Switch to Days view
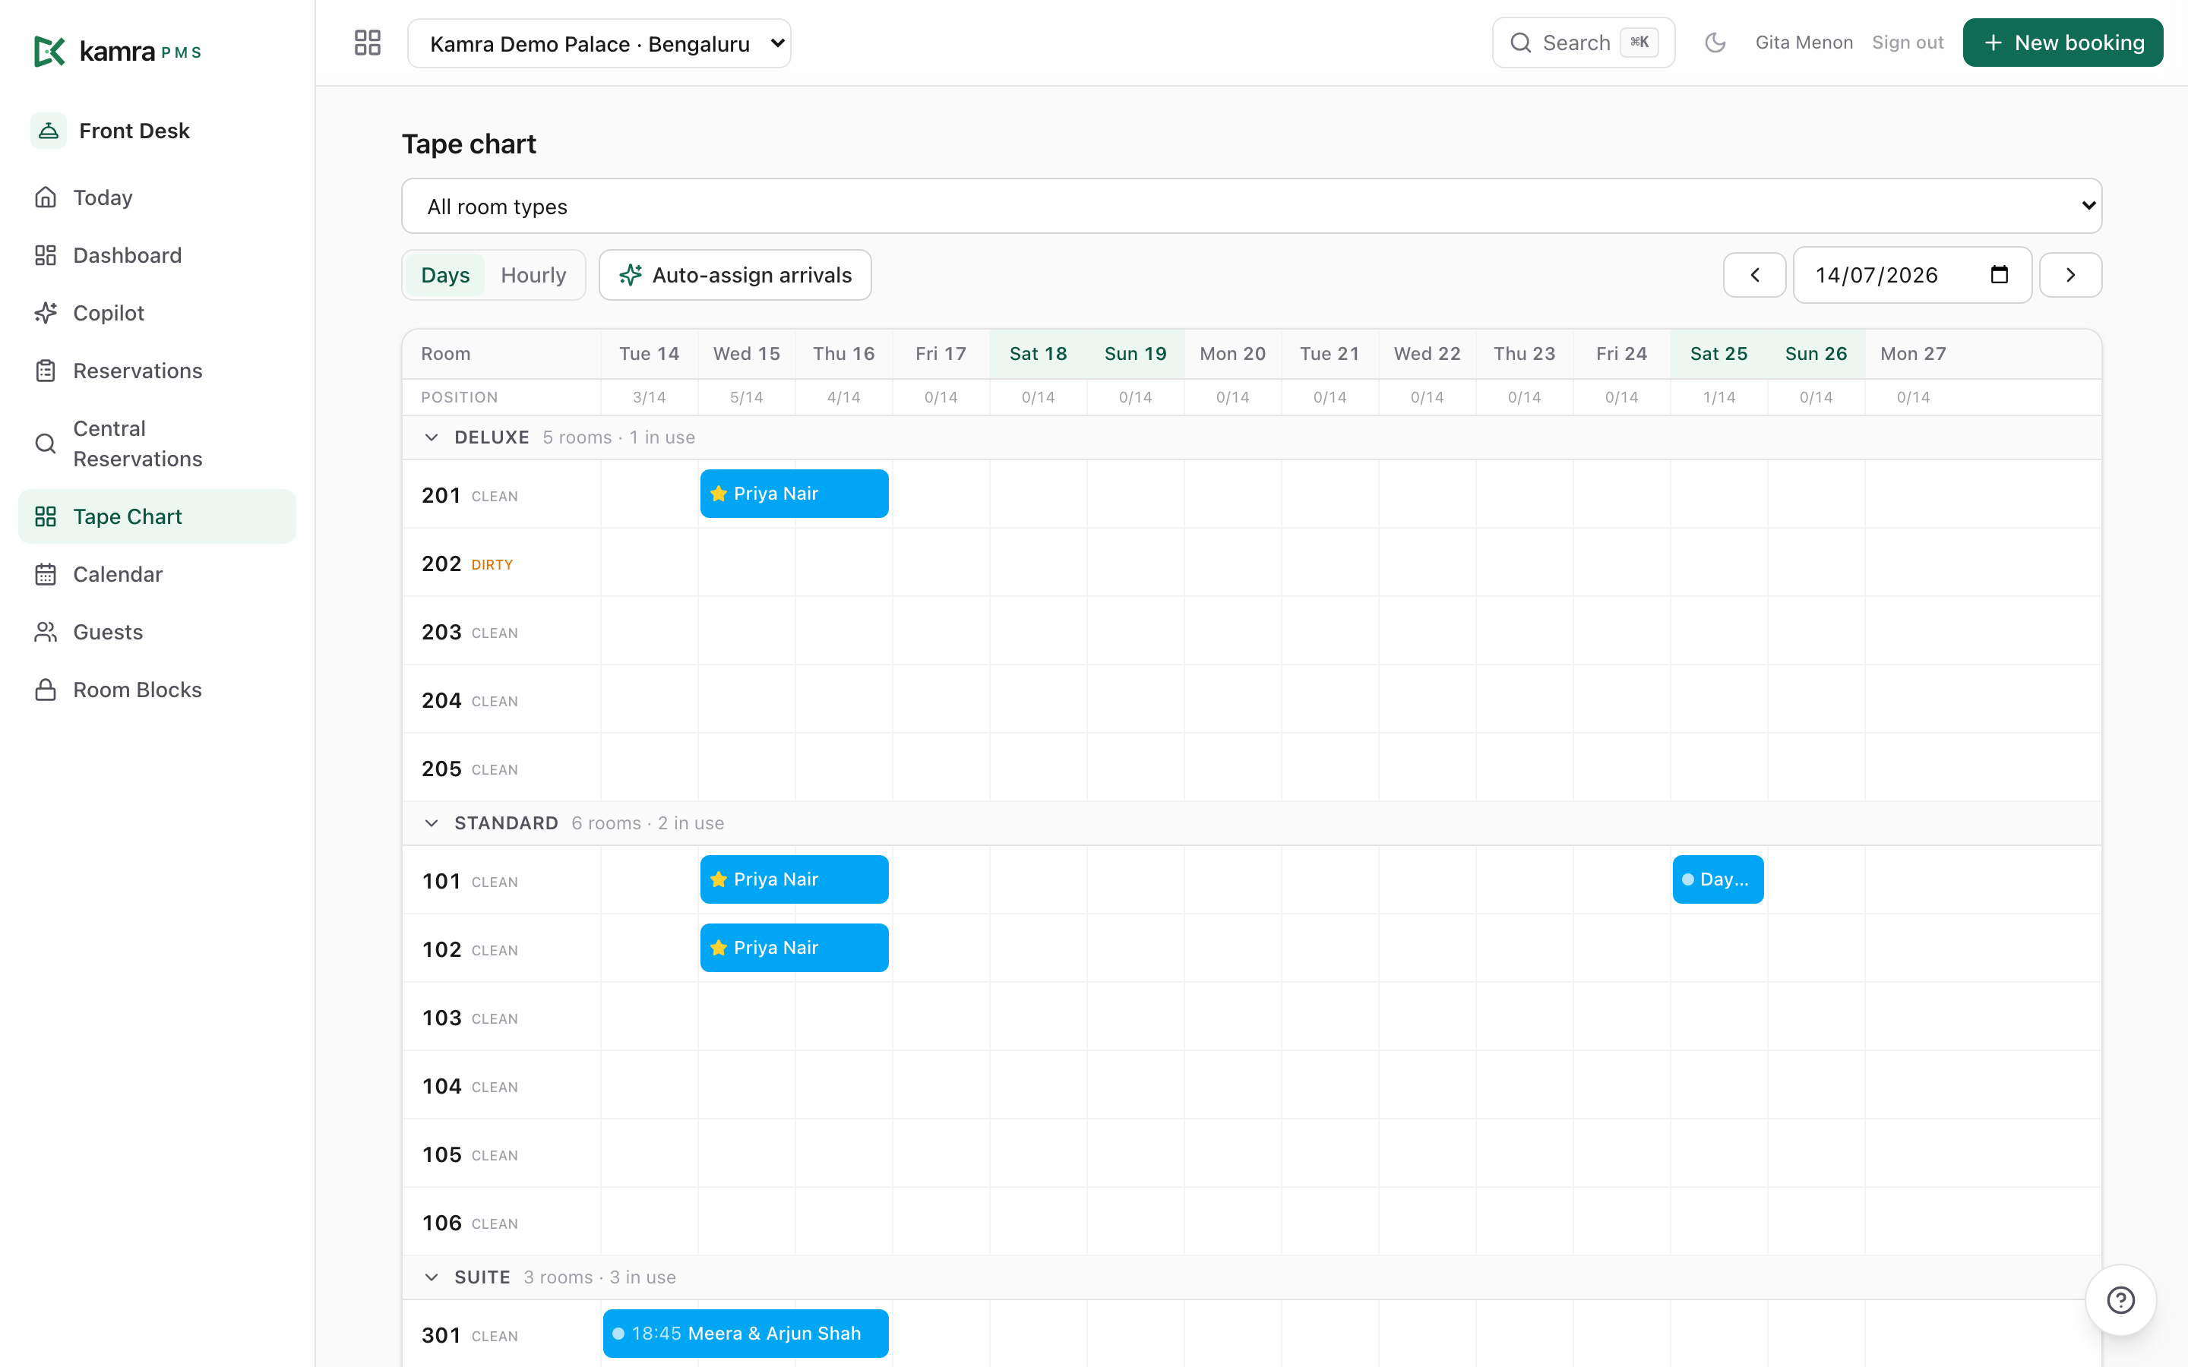This screenshot has height=1367, width=2188. [445, 275]
